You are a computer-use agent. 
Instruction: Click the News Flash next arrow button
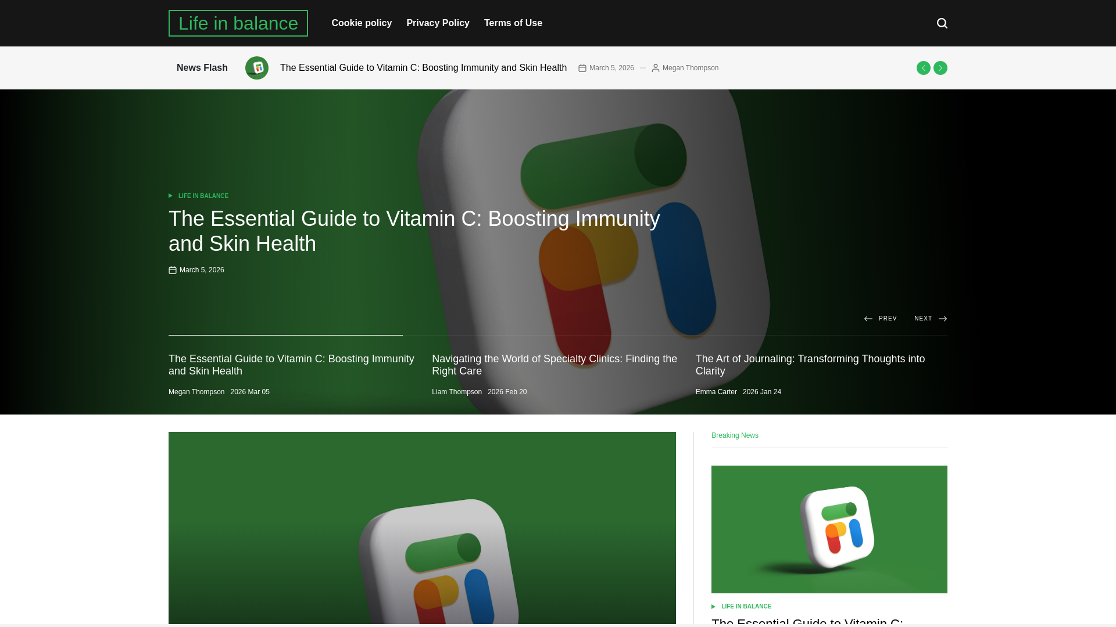(x=940, y=68)
